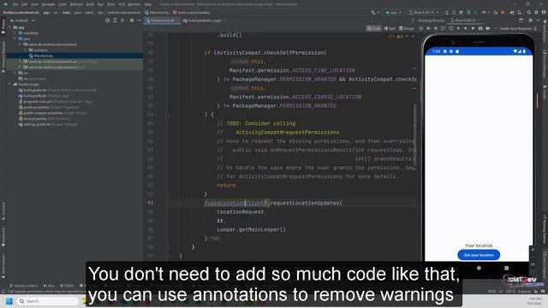Open proguard-rules.pro file

click(x=38, y=102)
